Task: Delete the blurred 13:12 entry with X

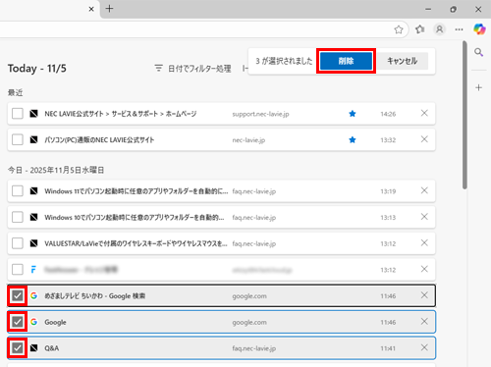Action: pos(424,269)
